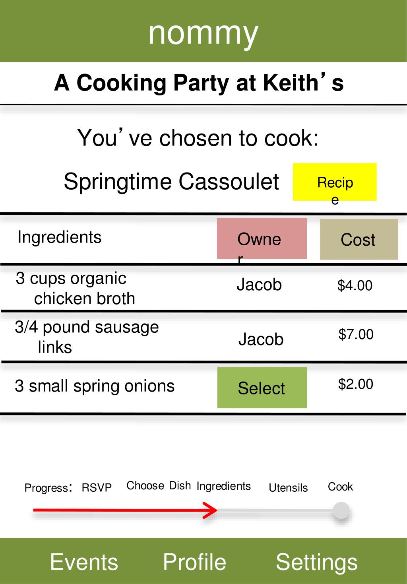Click the Ingredients progress step label
Image resolution: width=407 pixels, height=584 pixels.
coord(224,486)
